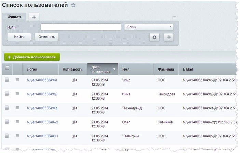Add the user list page to favorites with the star
Viewport: 240px width, 153px height.
[x=73, y=5]
